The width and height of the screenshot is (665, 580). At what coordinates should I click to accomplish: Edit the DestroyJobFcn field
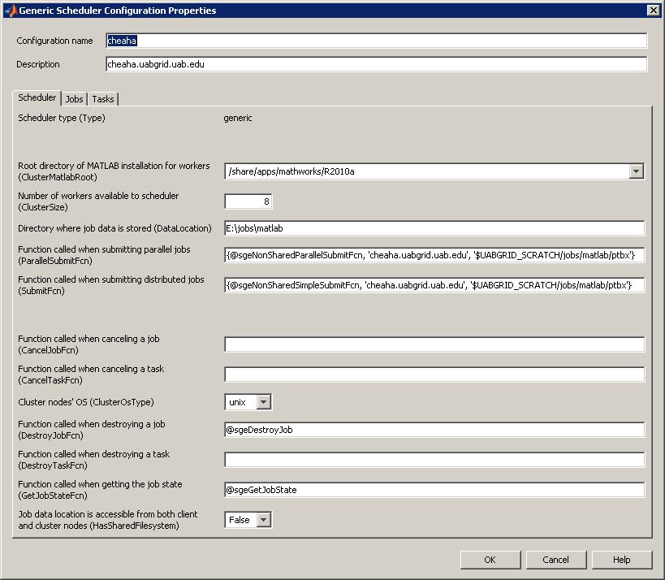[434, 430]
